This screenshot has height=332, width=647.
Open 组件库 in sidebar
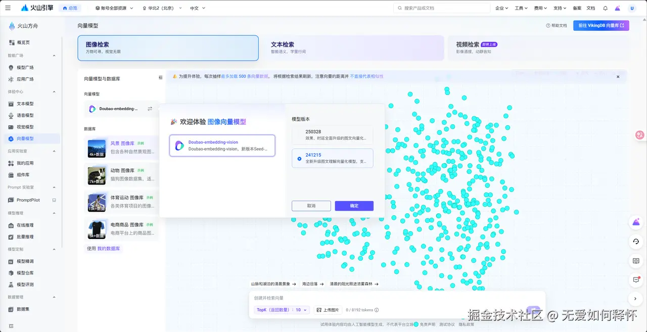[x=23, y=175]
